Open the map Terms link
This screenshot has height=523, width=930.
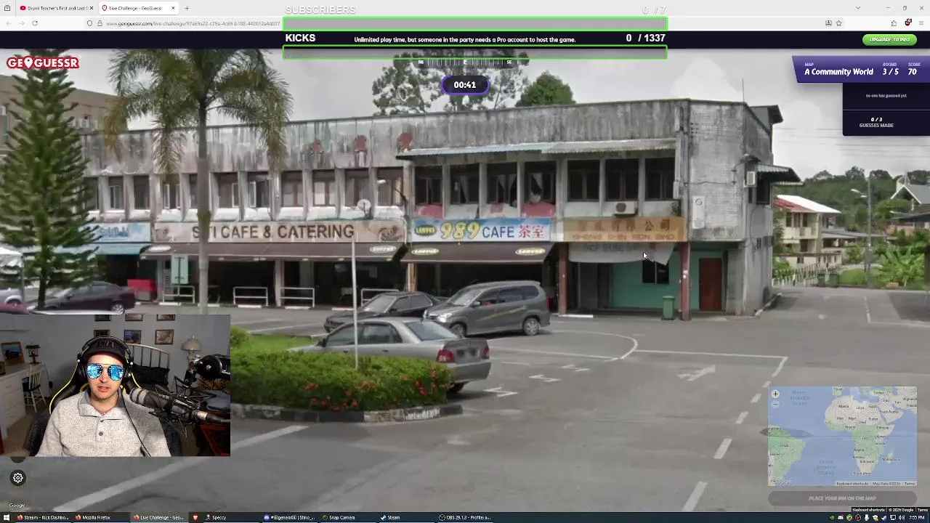pyautogui.click(x=910, y=484)
